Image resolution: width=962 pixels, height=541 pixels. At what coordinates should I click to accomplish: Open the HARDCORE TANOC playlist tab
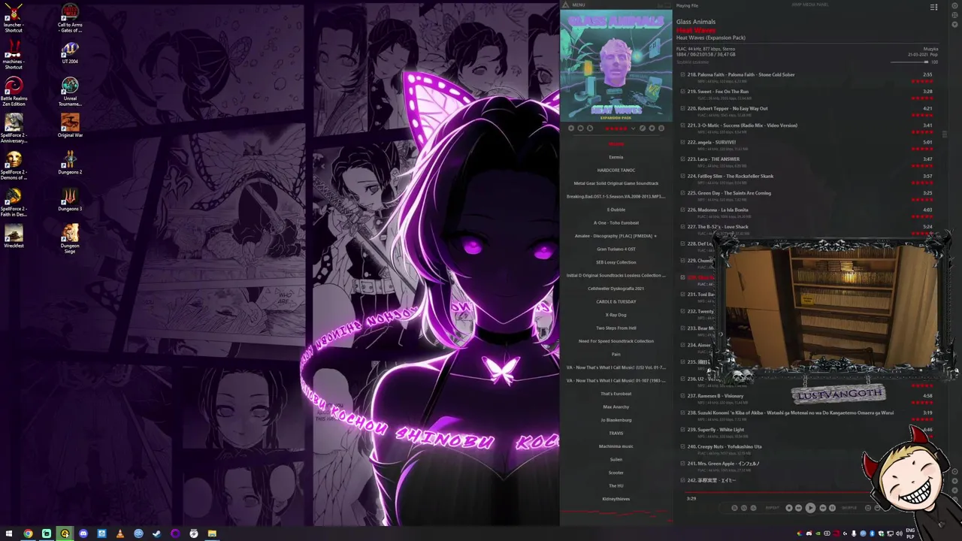pos(616,170)
